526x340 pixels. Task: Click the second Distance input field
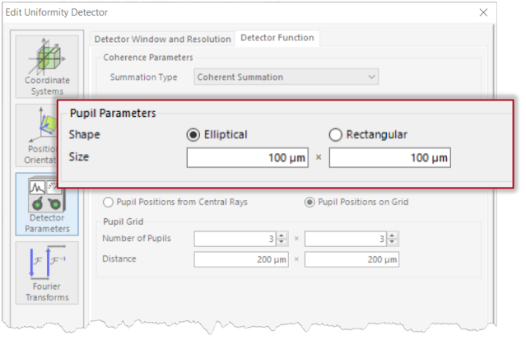tap(351, 259)
